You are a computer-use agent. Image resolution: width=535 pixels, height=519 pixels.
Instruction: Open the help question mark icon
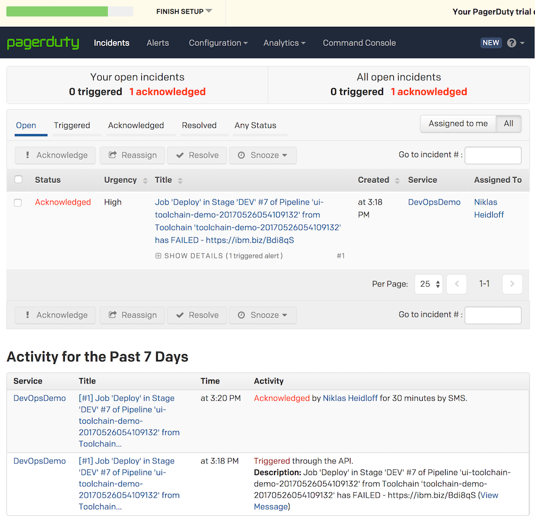tap(511, 43)
